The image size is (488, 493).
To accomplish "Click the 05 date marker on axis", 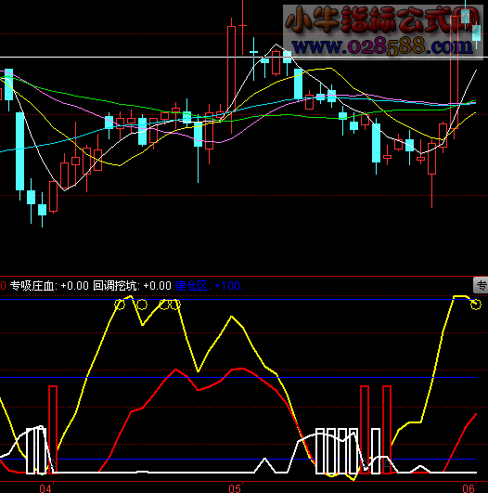I will coord(235,488).
